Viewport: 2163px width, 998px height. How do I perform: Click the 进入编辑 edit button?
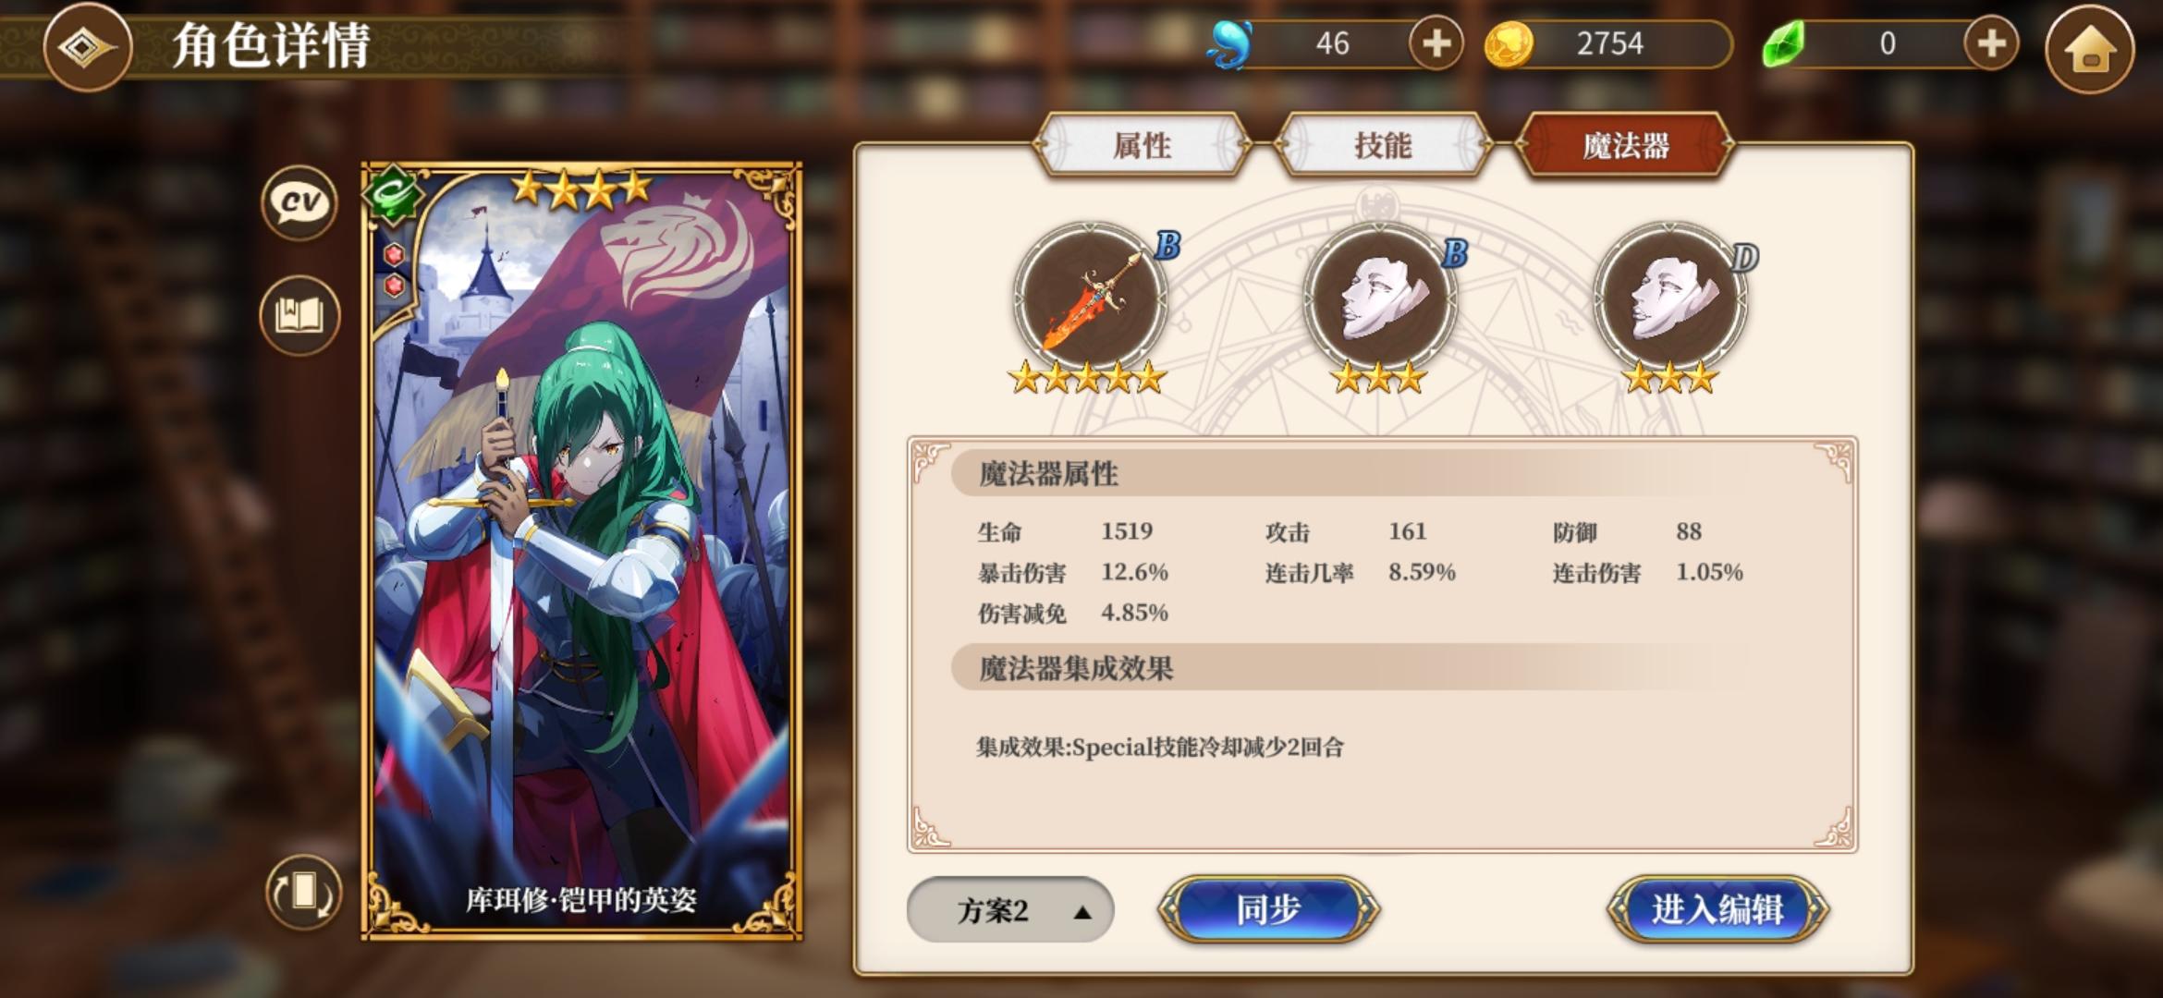pos(1717,910)
